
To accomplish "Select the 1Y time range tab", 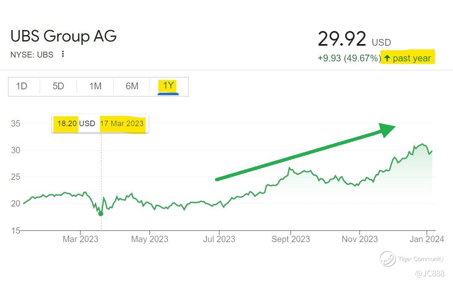I will 168,86.
